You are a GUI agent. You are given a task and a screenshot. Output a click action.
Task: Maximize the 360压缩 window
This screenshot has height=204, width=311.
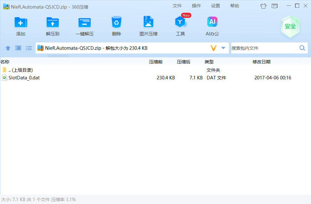point(297,6)
